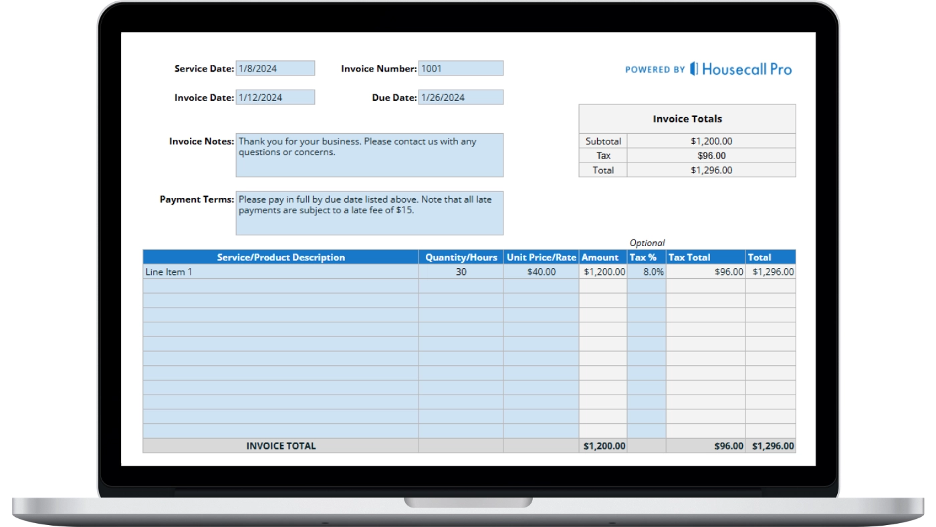This screenshot has width=936, height=527.
Task: Select the Service Date input field
Action: 274,68
